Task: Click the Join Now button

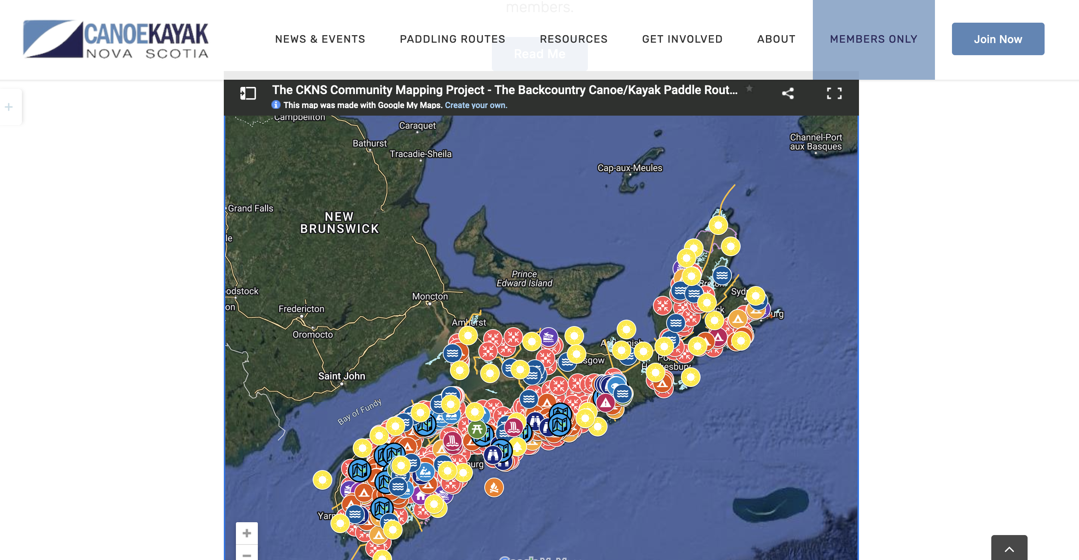Action: pyautogui.click(x=998, y=39)
